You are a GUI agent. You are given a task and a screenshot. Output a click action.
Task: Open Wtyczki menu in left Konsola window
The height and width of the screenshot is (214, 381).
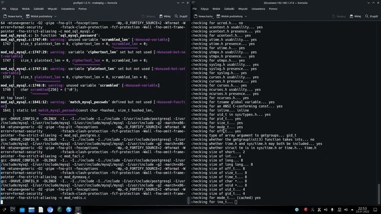(x=52, y=9)
